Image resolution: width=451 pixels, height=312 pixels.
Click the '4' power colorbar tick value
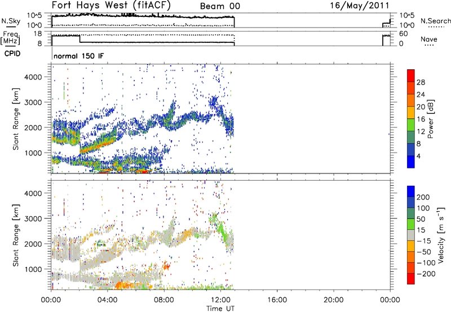[x=419, y=156]
